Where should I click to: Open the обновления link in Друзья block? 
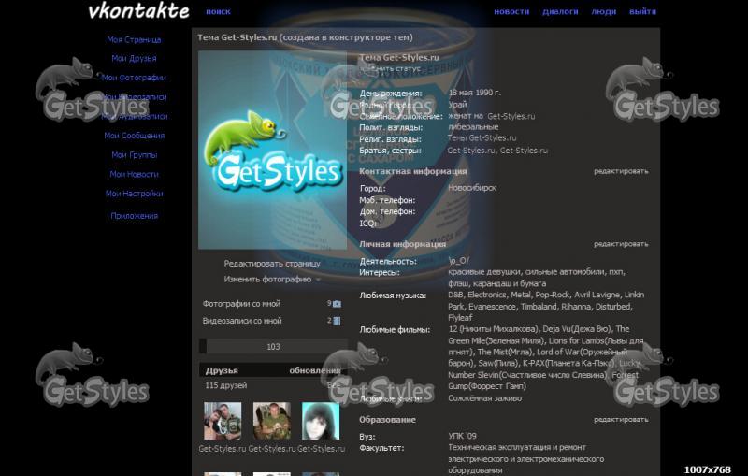point(314,370)
